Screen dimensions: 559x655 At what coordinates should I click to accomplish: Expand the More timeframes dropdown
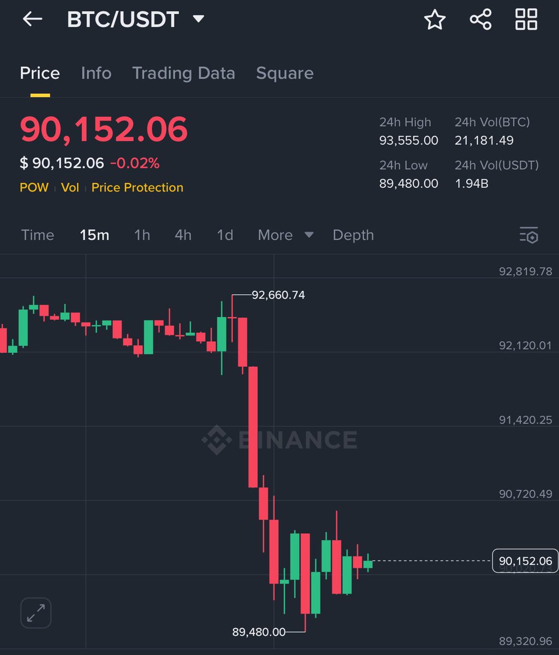click(x=284, y=235)
